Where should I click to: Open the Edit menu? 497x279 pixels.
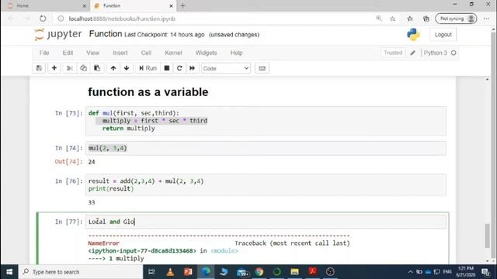pyautogui.click(x=68, y=53)
